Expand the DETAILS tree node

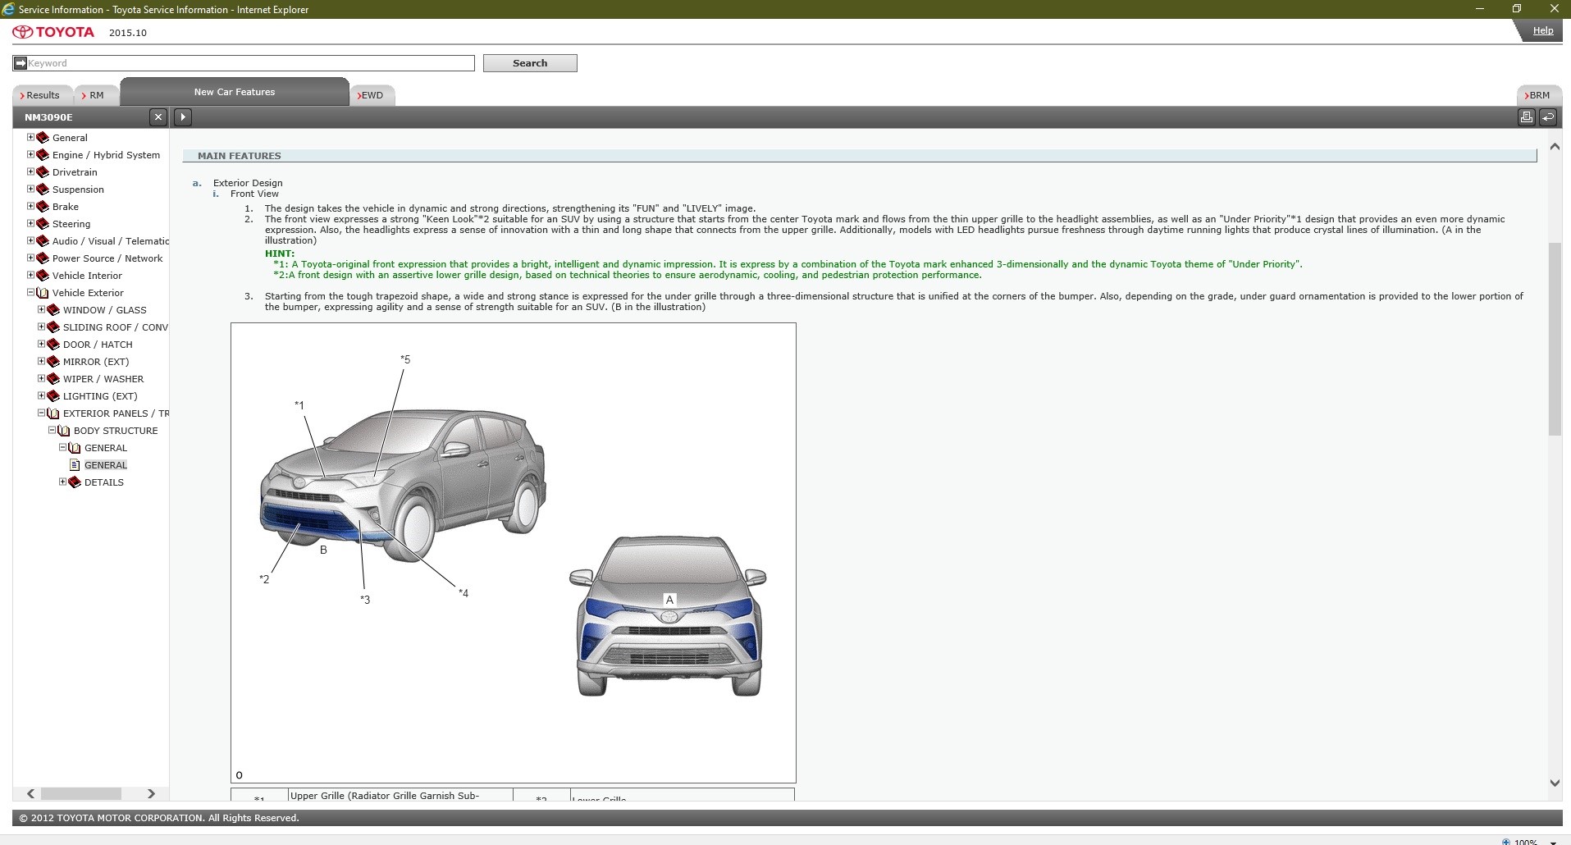point(62,482)
